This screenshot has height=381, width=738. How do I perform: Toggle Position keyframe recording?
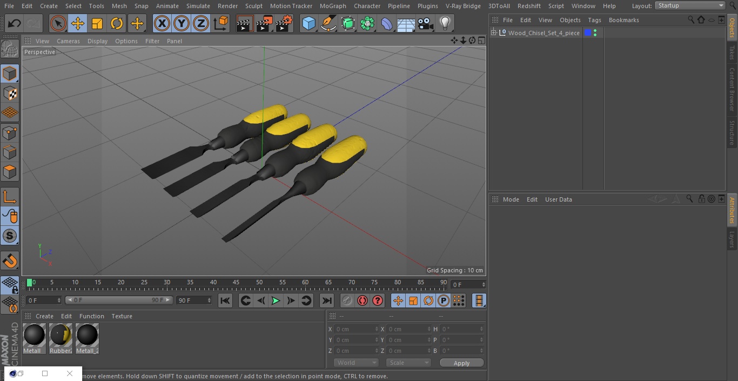[398, 300]
